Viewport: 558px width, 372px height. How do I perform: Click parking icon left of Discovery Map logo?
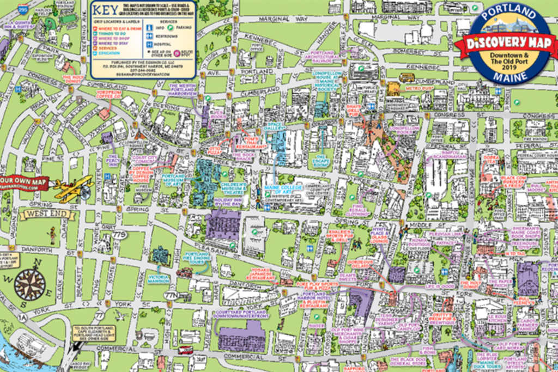click(475, 8)
